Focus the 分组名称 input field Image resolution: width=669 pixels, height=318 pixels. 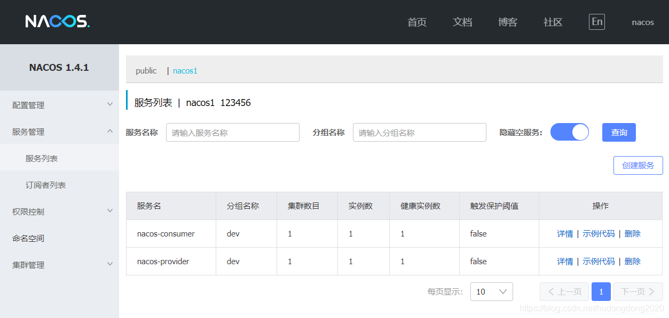point(420,133)
